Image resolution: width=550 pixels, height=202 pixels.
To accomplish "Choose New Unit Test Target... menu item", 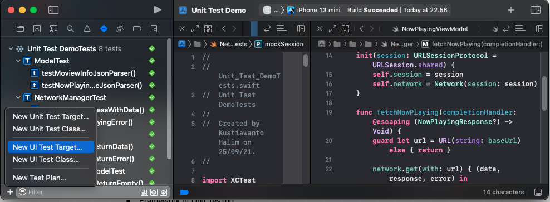I will 51,116.
